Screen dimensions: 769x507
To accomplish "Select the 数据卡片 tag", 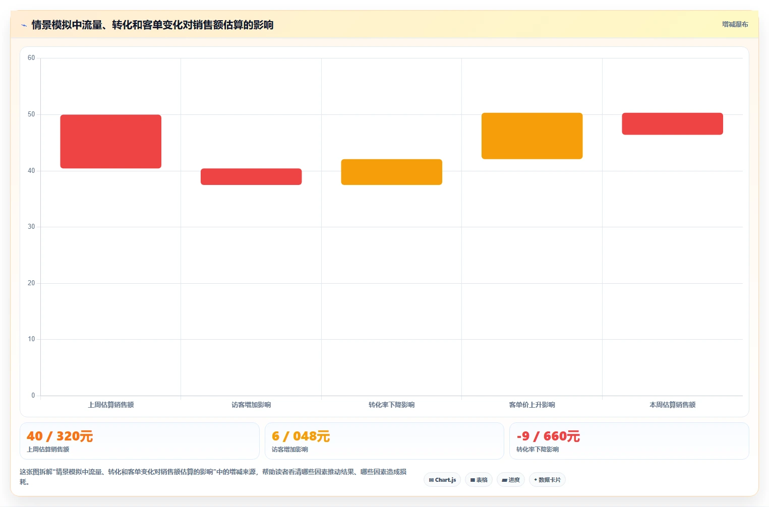I will tap(547, 480).
